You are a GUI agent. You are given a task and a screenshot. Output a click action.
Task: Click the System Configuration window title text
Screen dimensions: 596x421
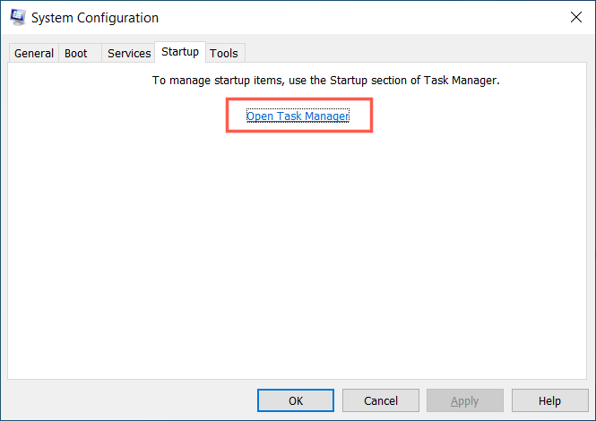coord(95,17)
